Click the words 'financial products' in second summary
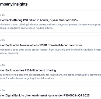The height and width of the screenshot is (99, 101). [x=9, y=53]
